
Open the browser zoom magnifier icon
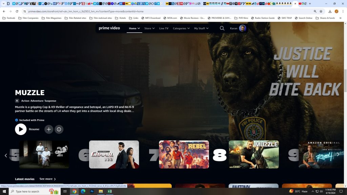[x=315, y=11]
